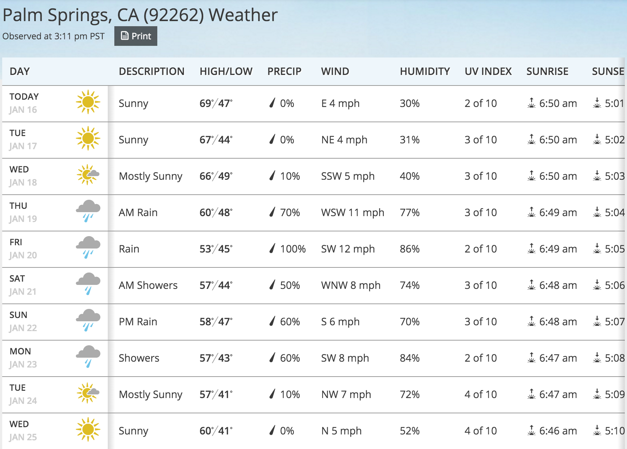Click the sunny icon for today Jan 16
Screen dimensions: 627x449
pyautogui.click(x=88, y=102)
